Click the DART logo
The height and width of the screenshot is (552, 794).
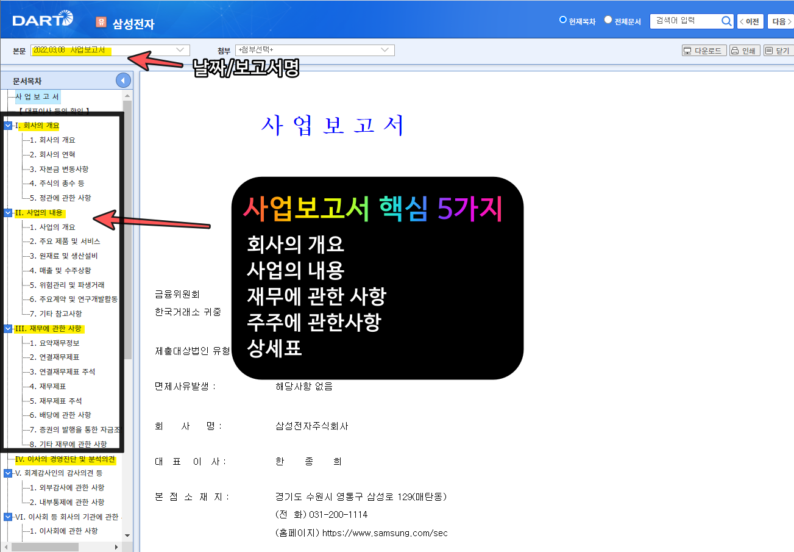click(x=43, y=20)
